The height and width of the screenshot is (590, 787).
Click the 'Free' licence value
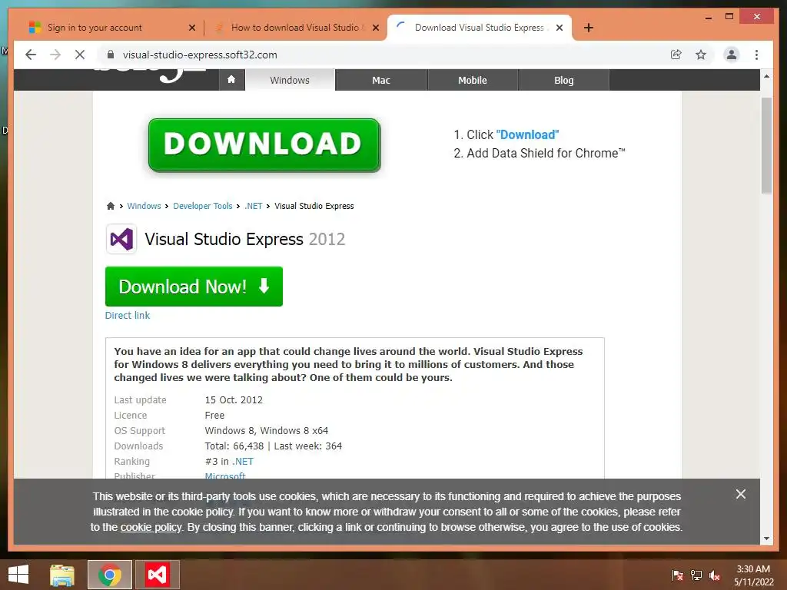[x=214, y=415]
